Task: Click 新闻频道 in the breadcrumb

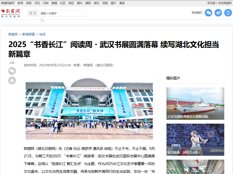Action: (x=29, y=34)
